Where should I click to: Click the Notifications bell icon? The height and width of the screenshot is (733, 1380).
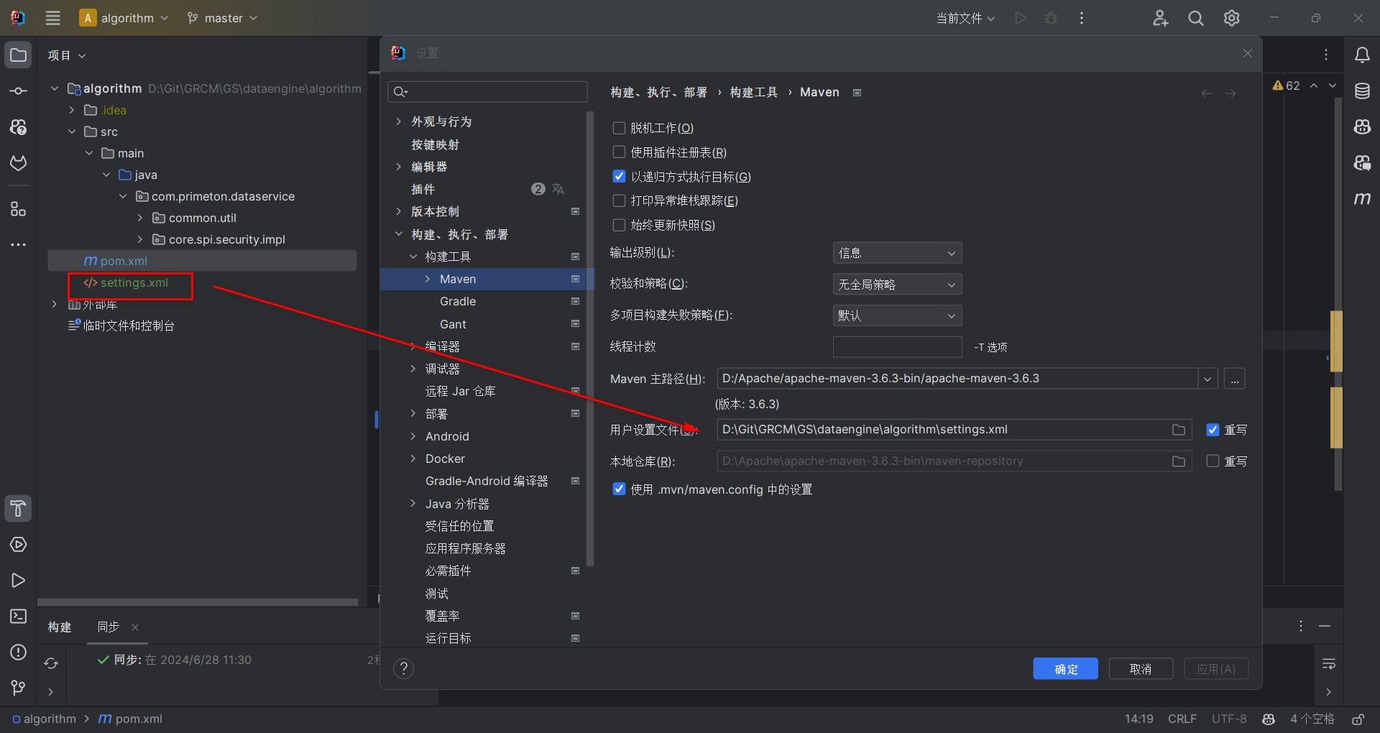tap(1363, 54)
